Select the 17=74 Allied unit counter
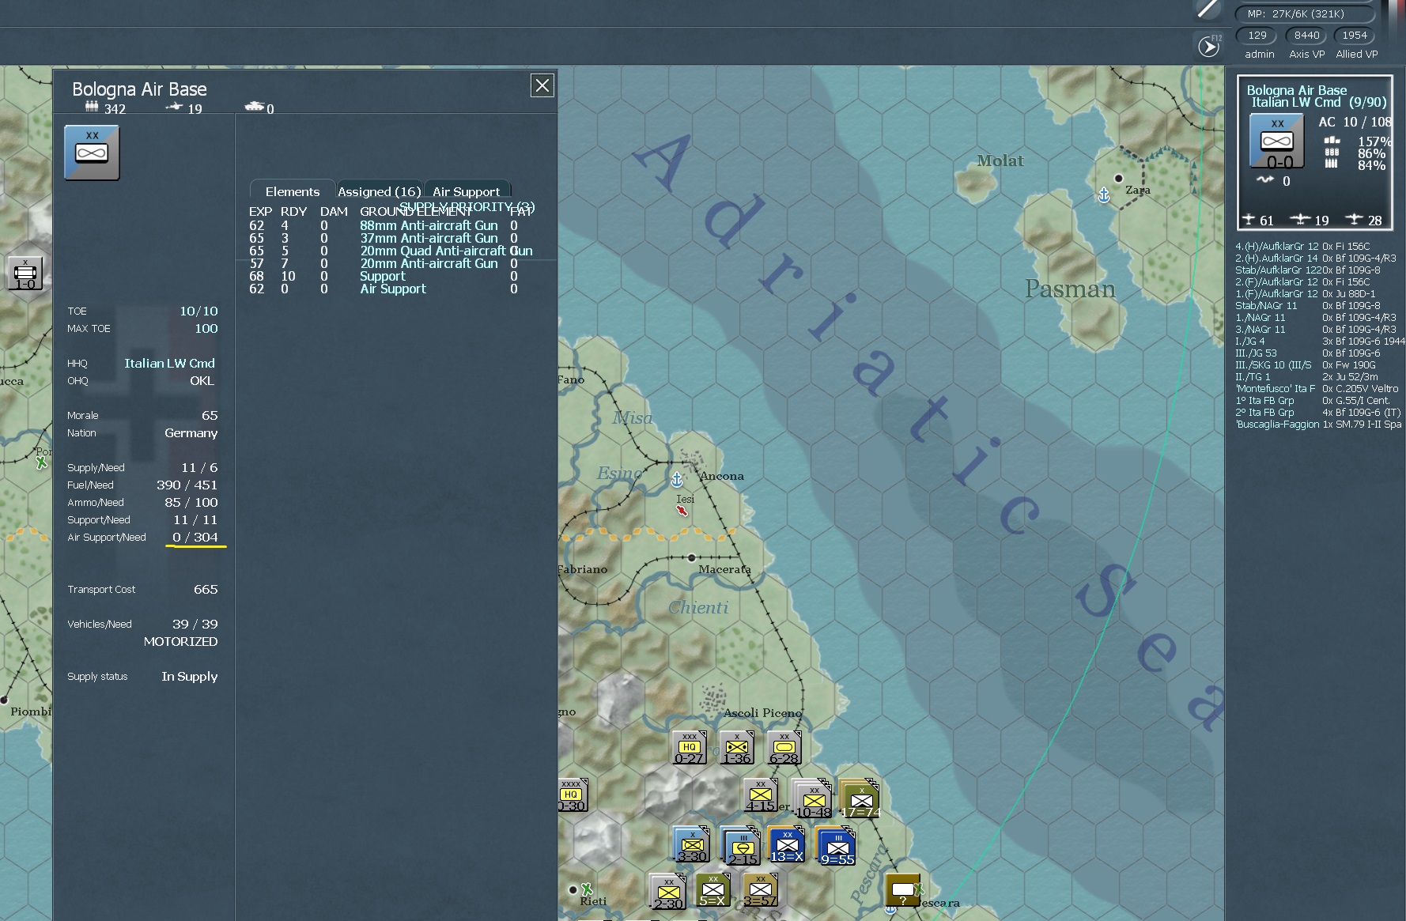The width and height of the screenshot is (1406, 921). [x=860, y=799]
